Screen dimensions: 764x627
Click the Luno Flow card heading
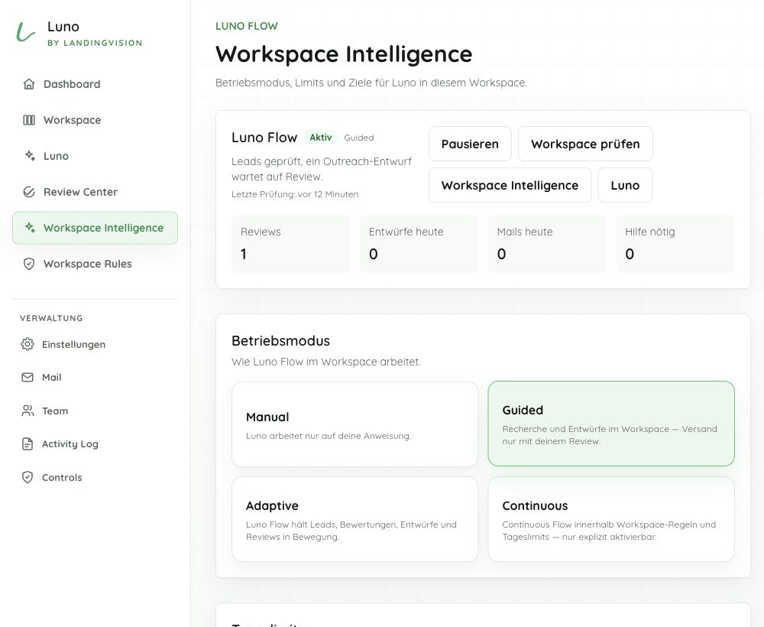264,138
